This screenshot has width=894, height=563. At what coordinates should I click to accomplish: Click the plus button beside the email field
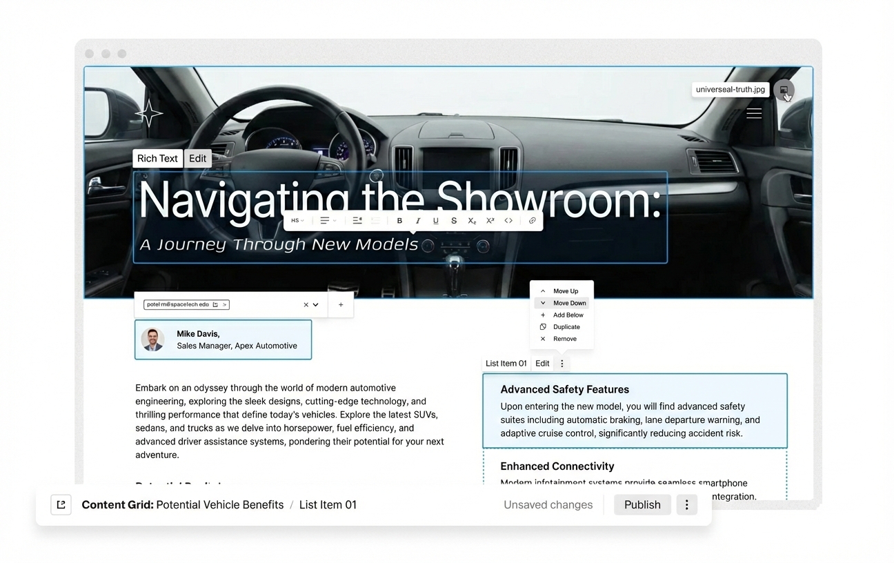340,304
